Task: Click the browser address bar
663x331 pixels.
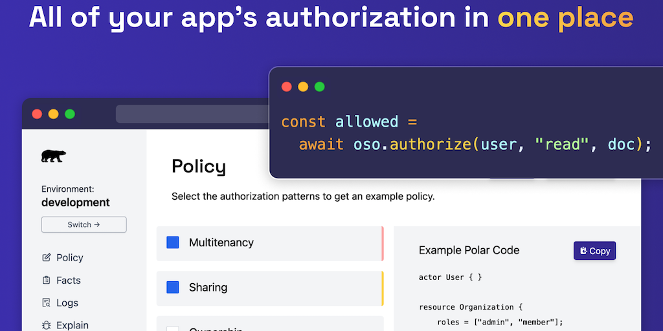Action: pyautogui.click(x=192, y=114)
